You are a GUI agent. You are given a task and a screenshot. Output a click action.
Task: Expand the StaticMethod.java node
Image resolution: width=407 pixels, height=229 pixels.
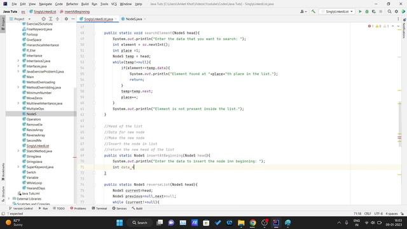[18, 151]
